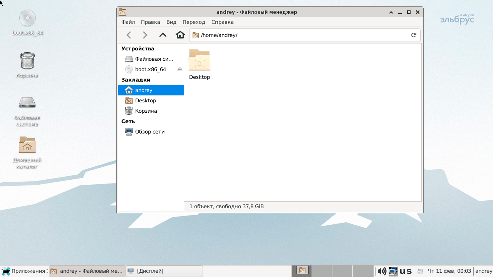This screenshot has height=277, width=493.
Task: Select the Desktop bookmark in the sidebar
Action: coord(151,100)
